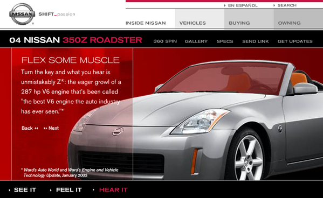Click the FLEX SOME MUSCLE heading
Viewport: 323px width, 198px height.
tap(71, 60)
